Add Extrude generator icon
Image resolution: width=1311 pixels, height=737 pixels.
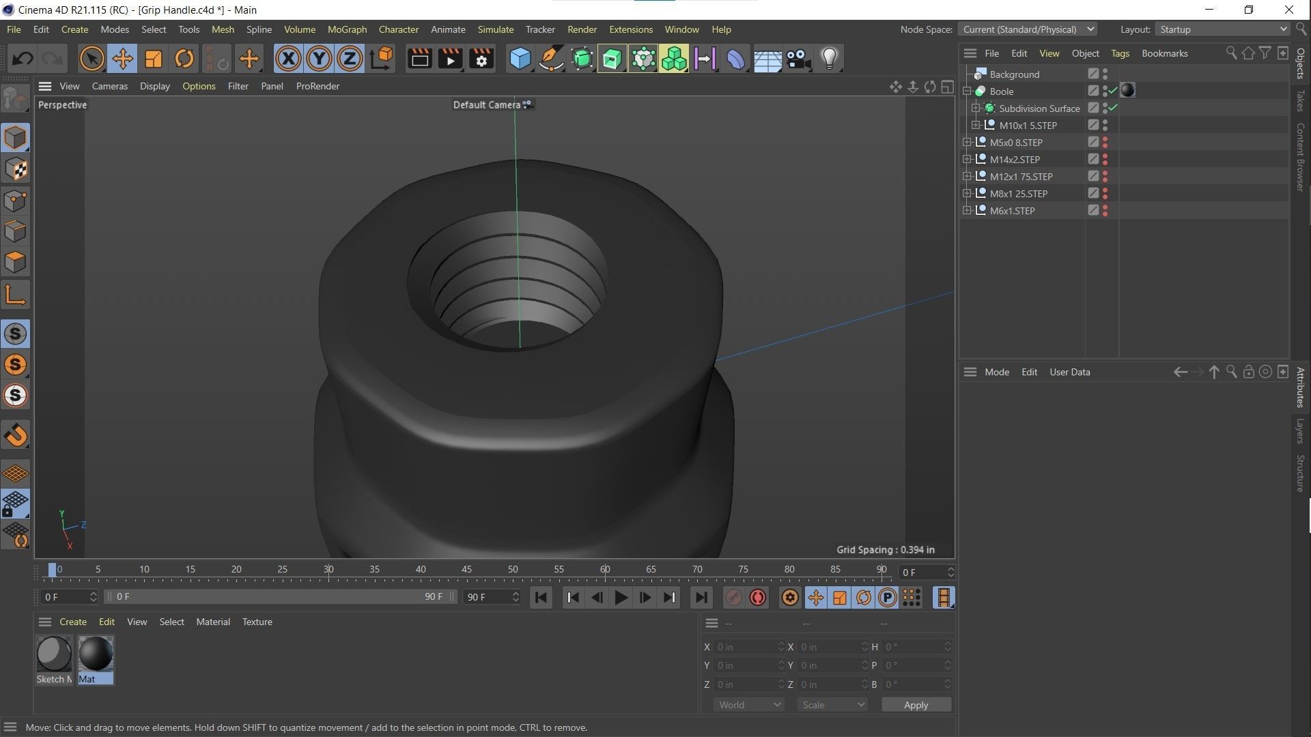click(x=612, y=59)
